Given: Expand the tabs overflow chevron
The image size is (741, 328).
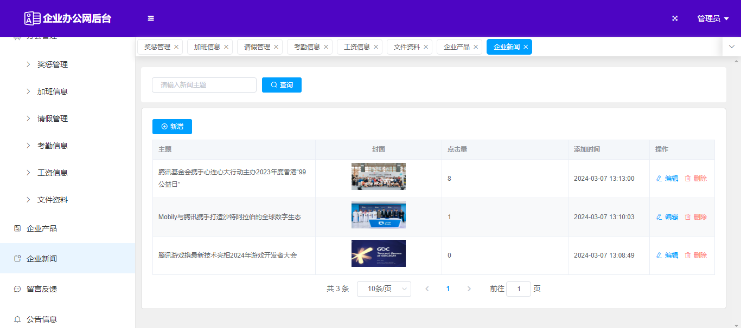Looking at the screenshot, I should (731, 47).
